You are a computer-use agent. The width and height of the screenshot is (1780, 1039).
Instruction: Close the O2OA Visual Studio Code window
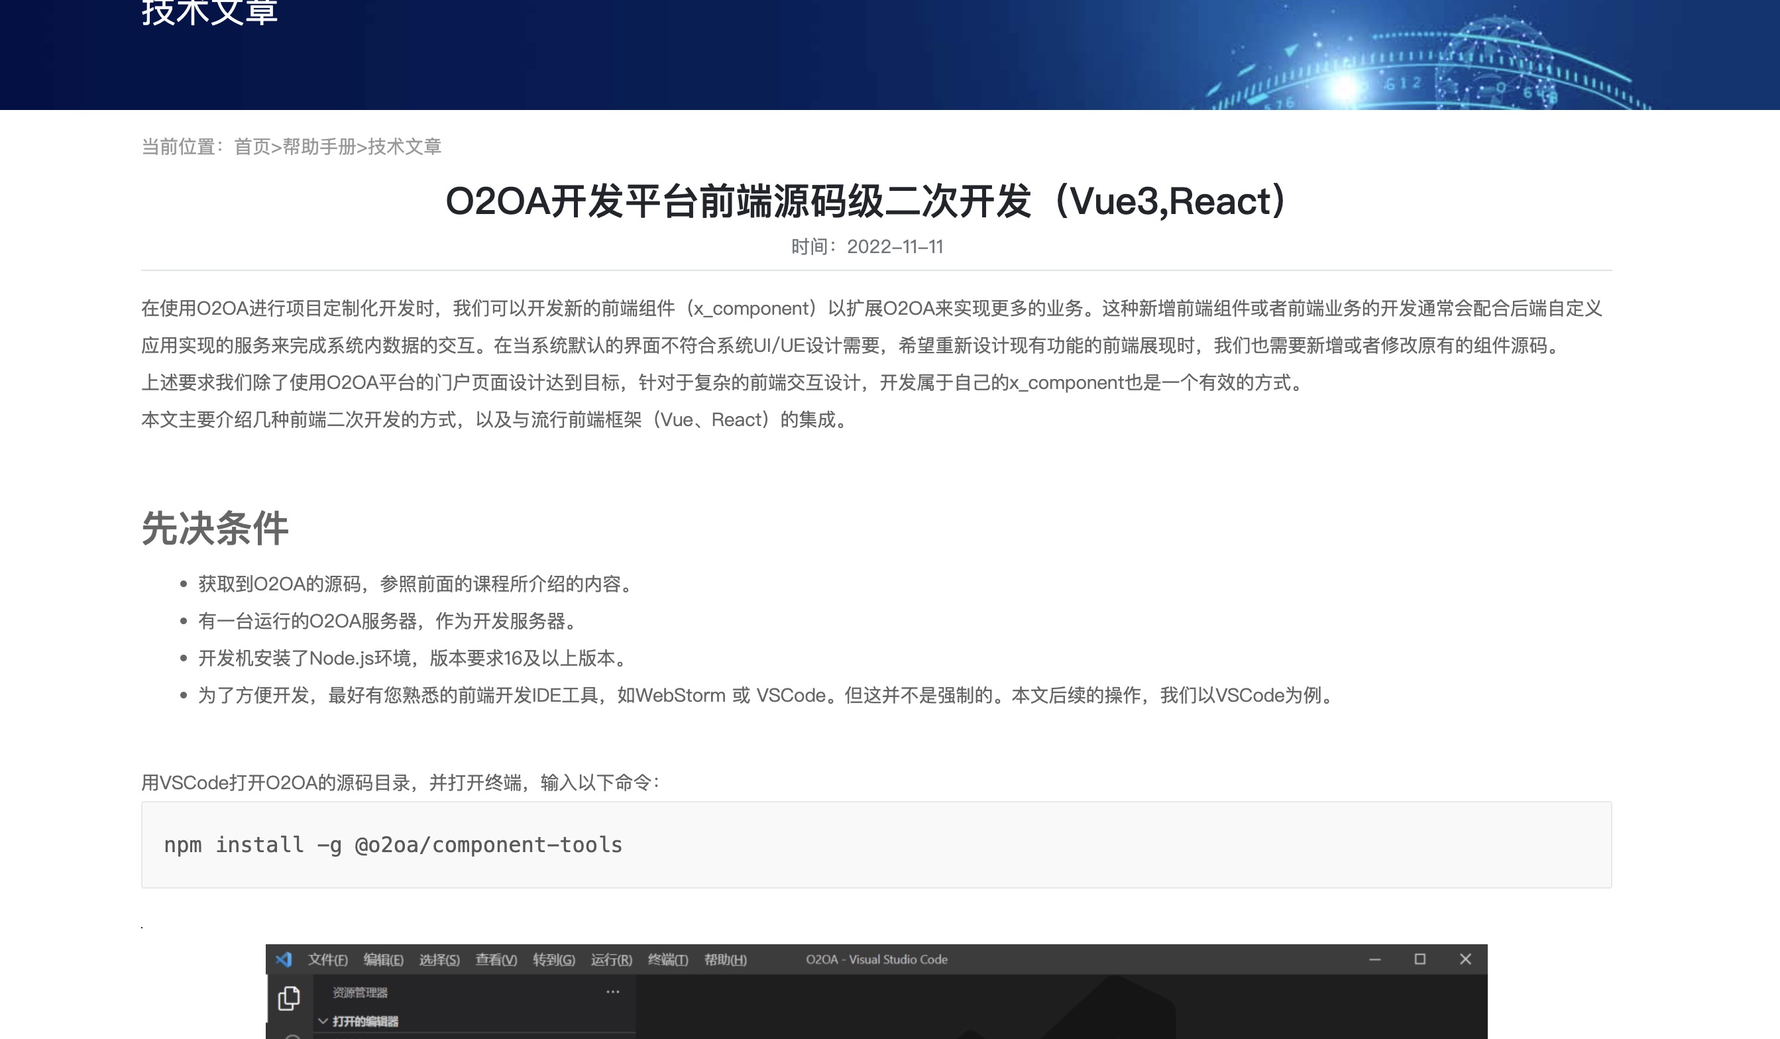coord(1465,959)
